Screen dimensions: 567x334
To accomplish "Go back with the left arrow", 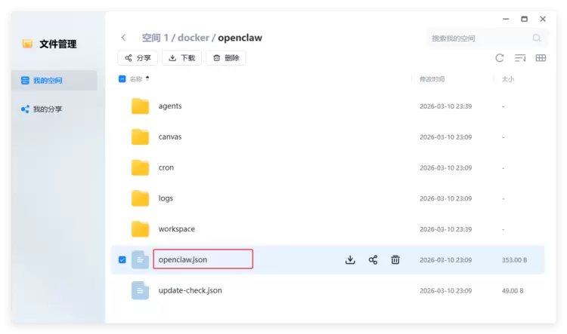I will [x=123, y=38].
